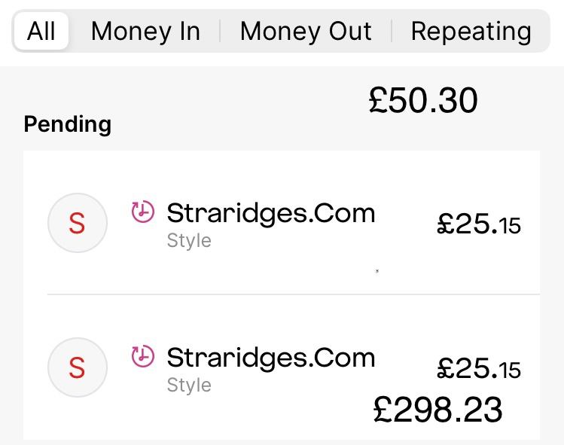Click the Style category under first transaction
Viewport: 564px width, 445px height.
point(188,241)
